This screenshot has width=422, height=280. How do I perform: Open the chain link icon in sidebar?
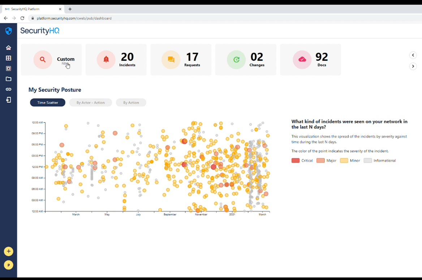coord(8,89)
